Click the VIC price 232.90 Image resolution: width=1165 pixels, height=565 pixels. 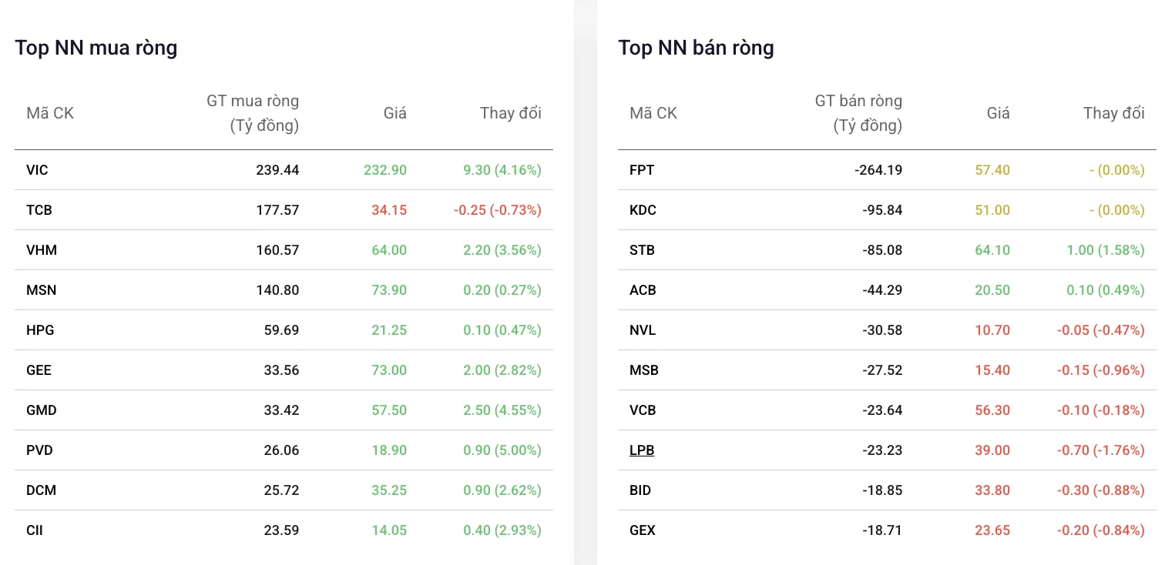pos(389,170)
